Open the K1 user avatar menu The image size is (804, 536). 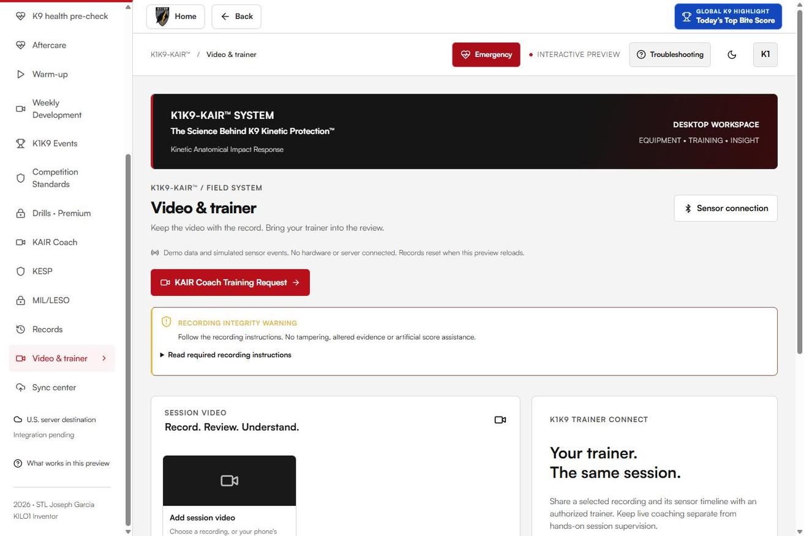coord(765,55)
